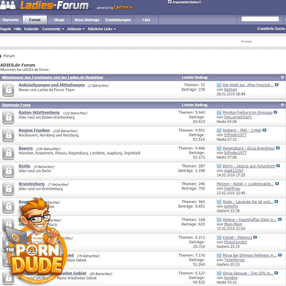Open Ankündigungen und Mitteilungen forum
Image resolution: width=286 pixels, height=286 pixels.
point(52,85)
